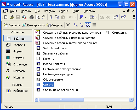This screenshot has height=110, width=137.
Task: Open the Relationships diagram icon
Action: coord(123,17)
